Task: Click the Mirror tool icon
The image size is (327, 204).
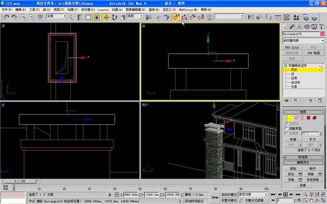Action: click(x=251, y=18)
